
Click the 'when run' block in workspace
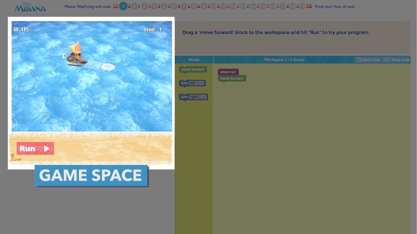228,72
